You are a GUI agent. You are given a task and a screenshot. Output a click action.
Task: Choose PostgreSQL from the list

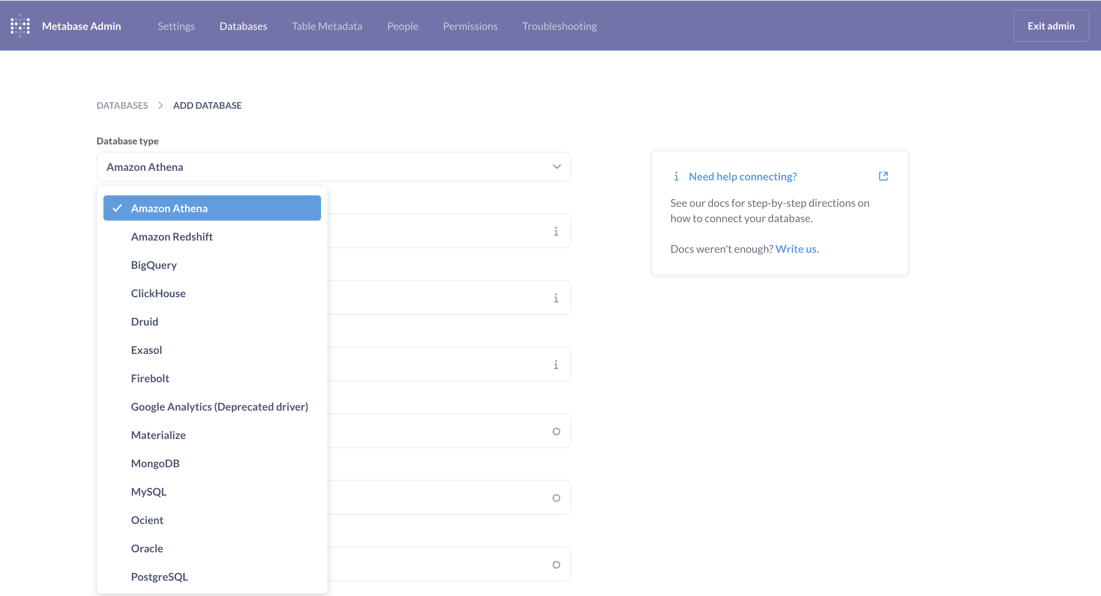[212, 576]
